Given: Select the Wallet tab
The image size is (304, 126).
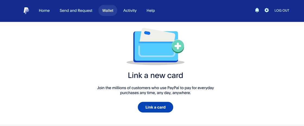Looking at the screenshot, I should click(108, 11).
